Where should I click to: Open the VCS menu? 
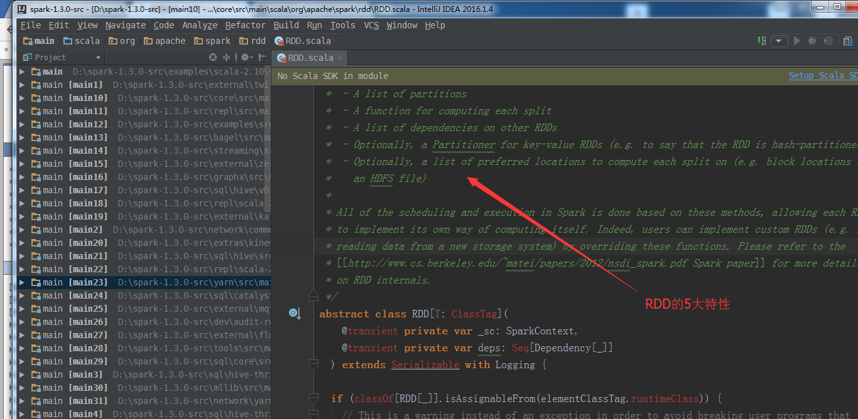[x=372, y=25]
